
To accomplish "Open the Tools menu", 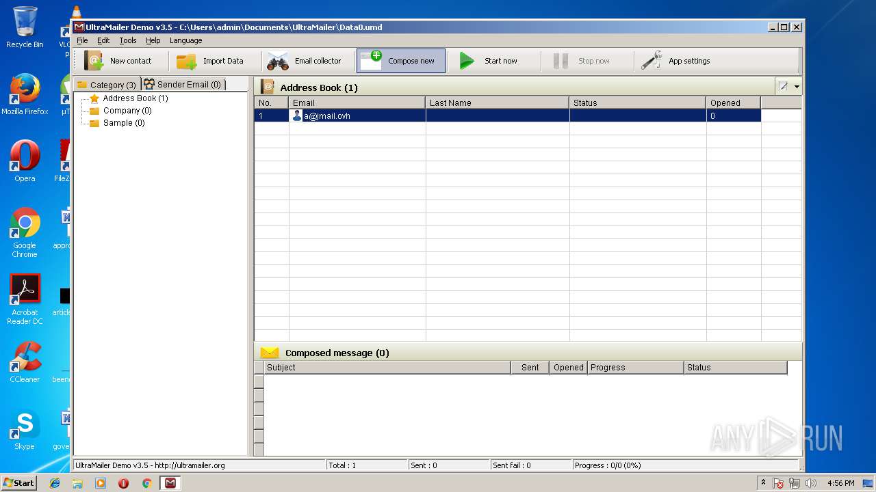I will click(128, 40).
